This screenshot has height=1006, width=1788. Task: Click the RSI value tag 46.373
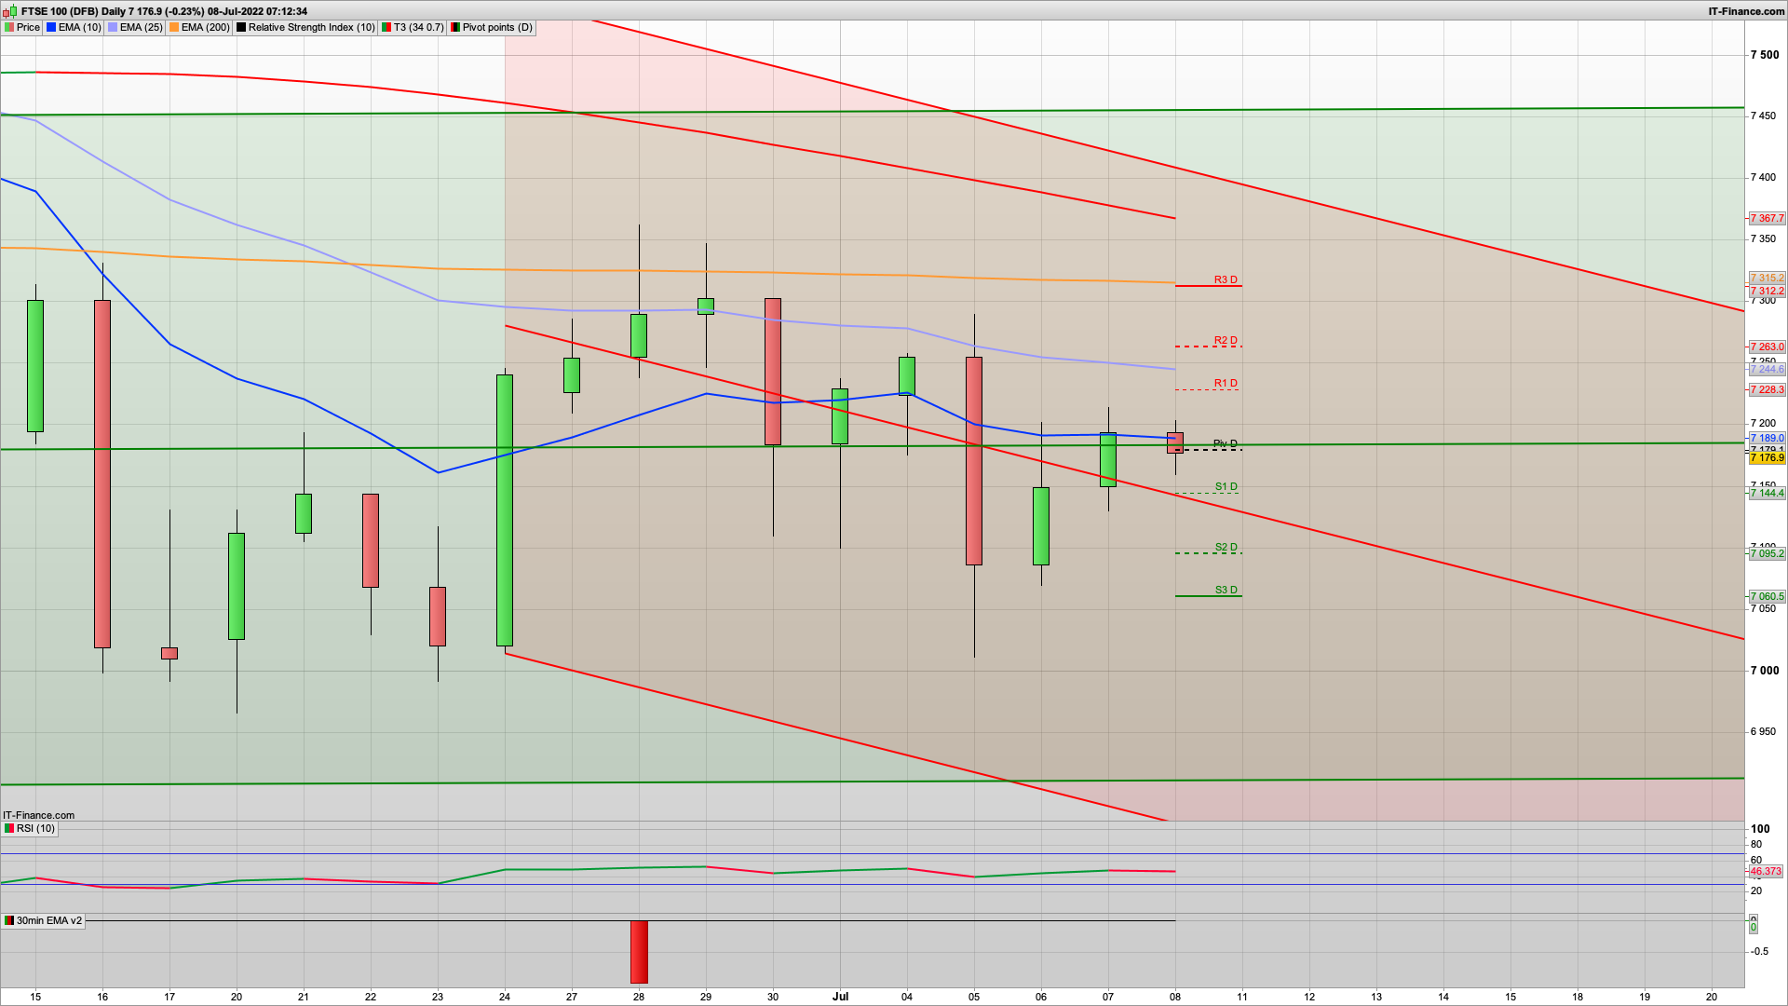coord(1766,872)
